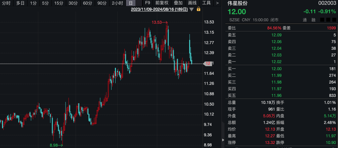Open F9 in-depth data

147,3
